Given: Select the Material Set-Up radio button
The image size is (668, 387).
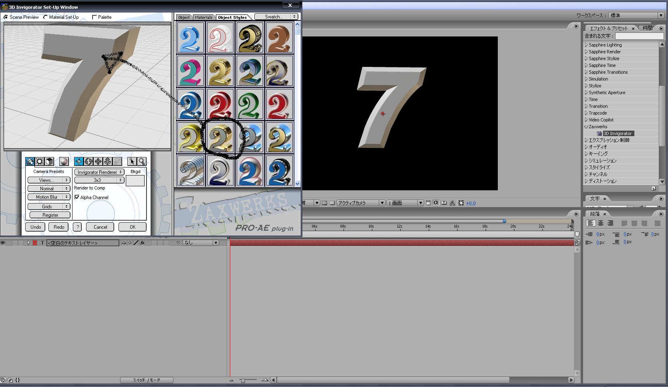Looking at the screenshot, I should [x=45, y=17].
